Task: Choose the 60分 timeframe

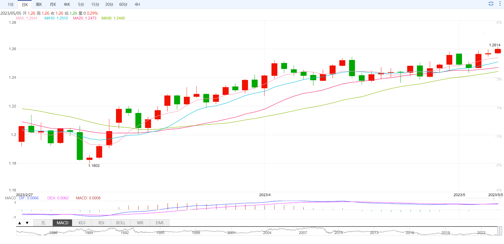Action: [123, 4]
